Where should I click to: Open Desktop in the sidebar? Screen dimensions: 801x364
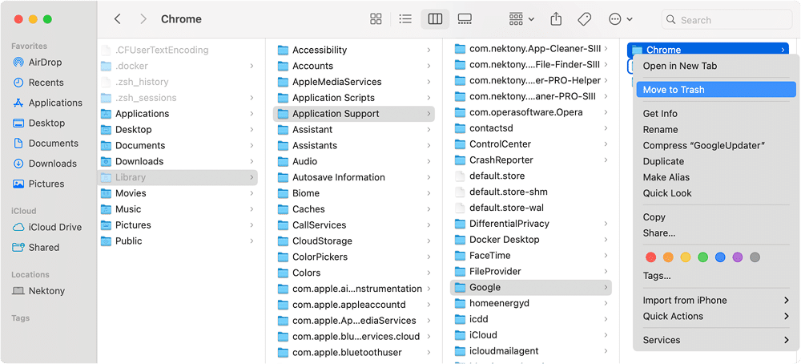pyautogui.click(x=38, y=123)
